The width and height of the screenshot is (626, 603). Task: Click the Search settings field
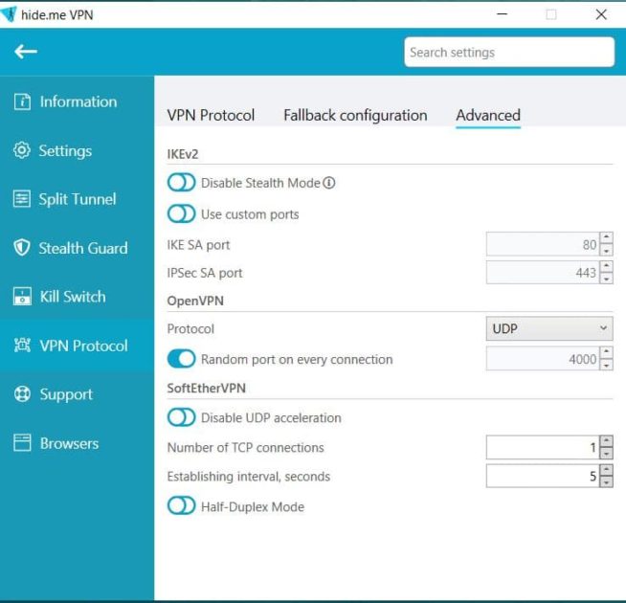(x=509, y=52)
